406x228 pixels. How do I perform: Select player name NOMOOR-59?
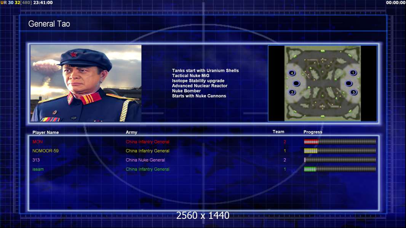(46, 151)
